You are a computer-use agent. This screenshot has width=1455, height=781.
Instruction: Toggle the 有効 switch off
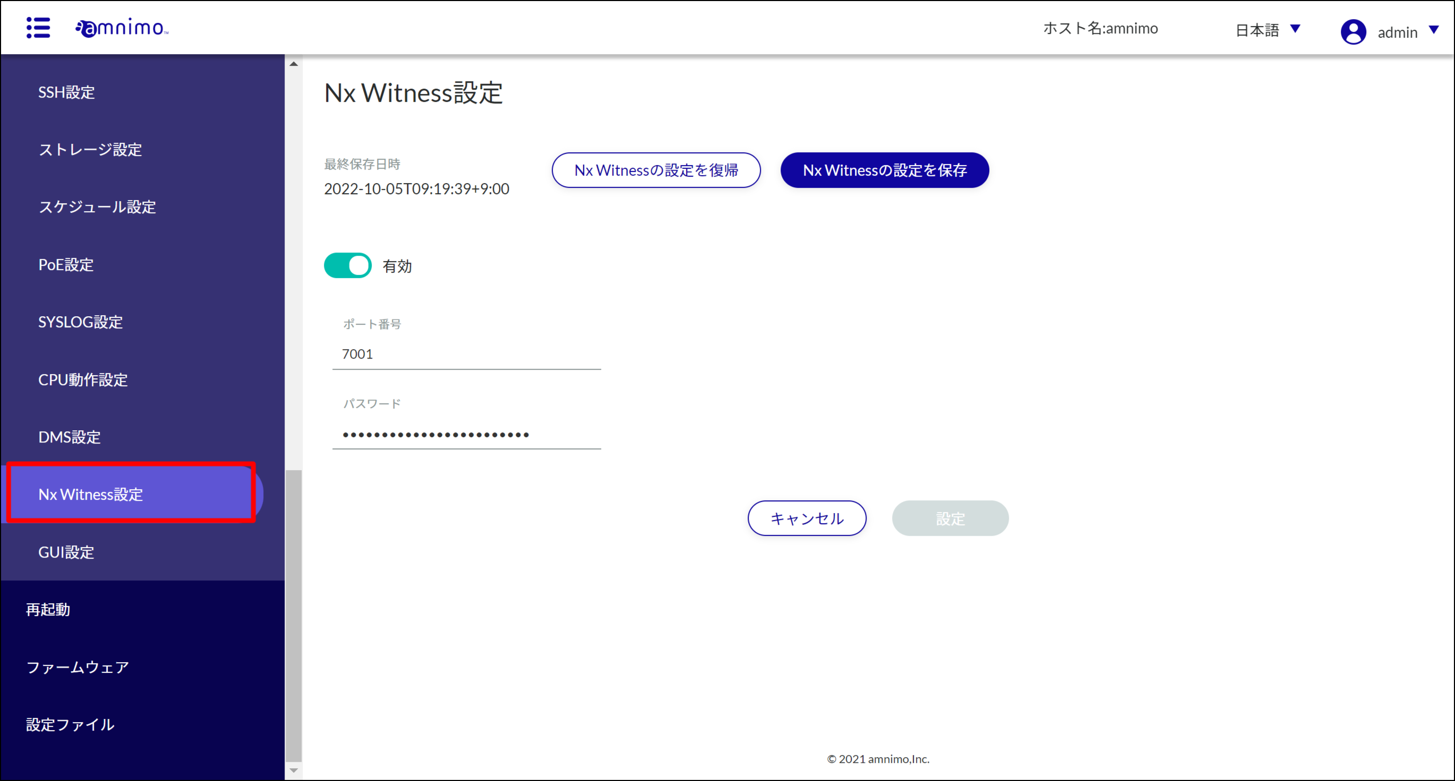point(347,265)
